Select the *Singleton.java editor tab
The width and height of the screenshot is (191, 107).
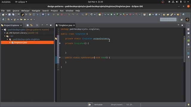(x=65, y=25)
